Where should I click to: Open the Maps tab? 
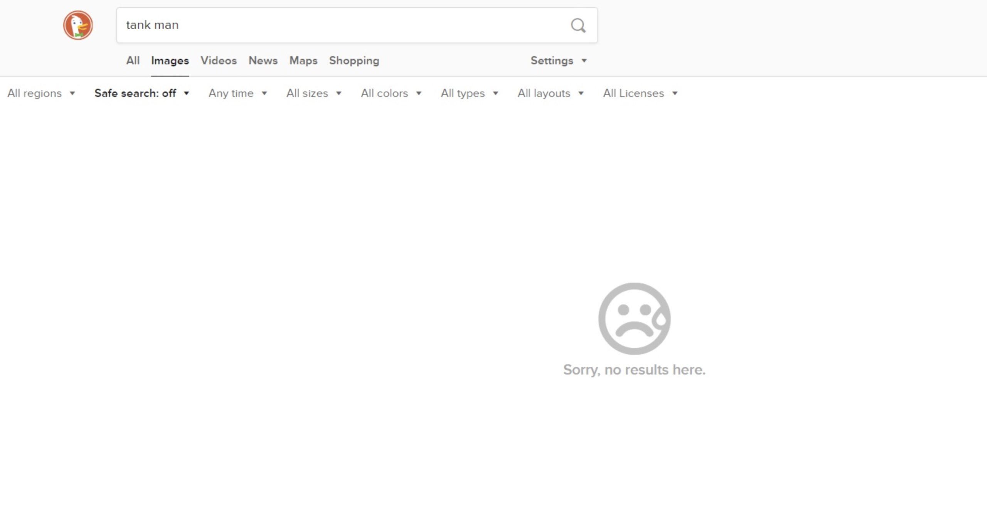[303, 61]
